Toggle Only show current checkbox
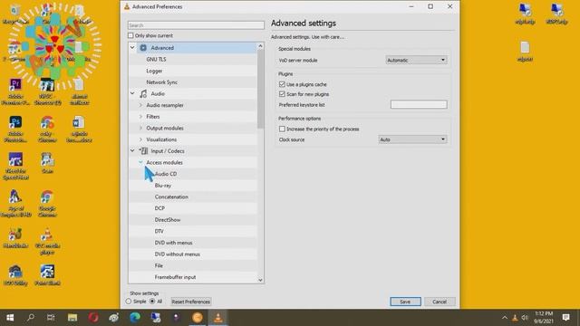580x326 pixels. click(130, 35)
